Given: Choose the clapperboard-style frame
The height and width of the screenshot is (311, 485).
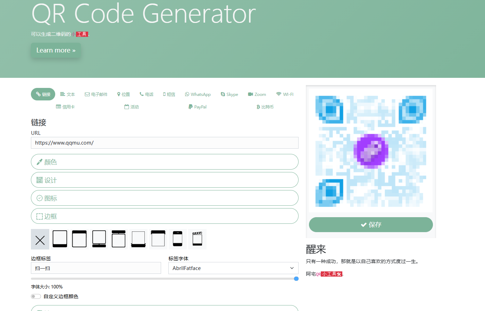Looking at the screenshot, I should coord(197,239).
